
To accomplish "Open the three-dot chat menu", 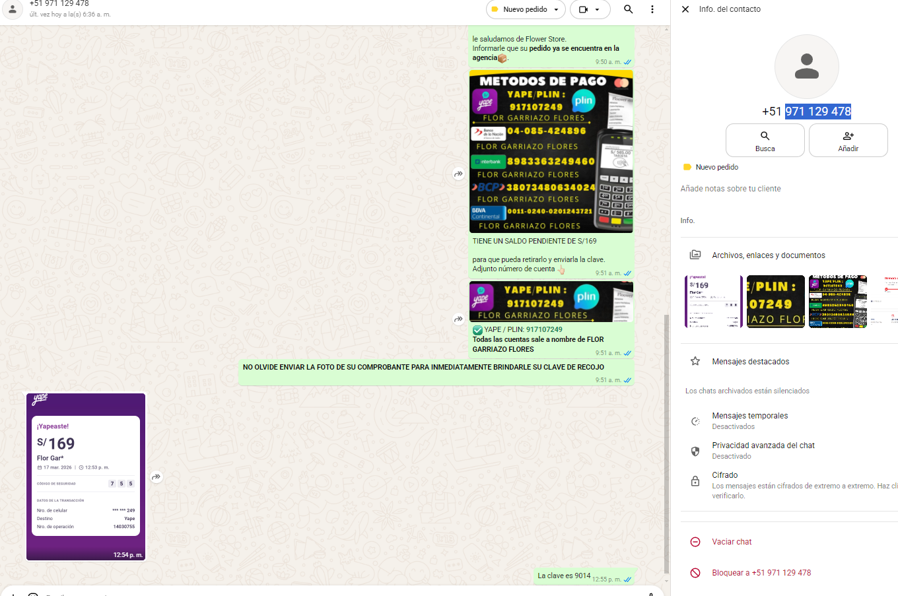I will tap(652, 9).
